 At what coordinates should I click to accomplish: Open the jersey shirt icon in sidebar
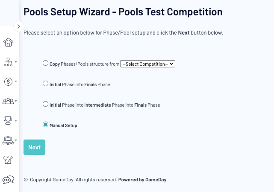coord(8,160)
